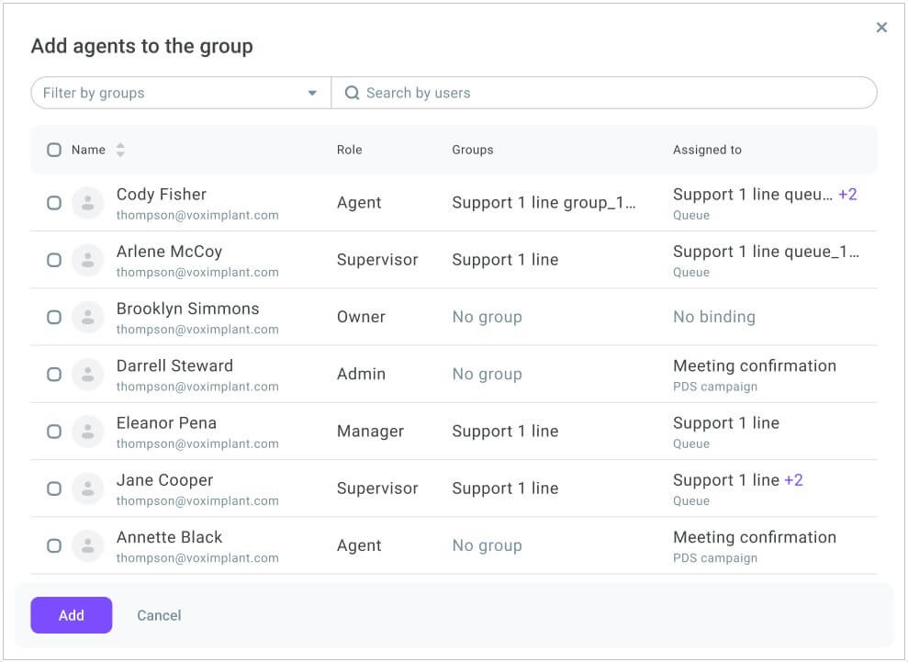Select the name Annette Black

point(169,537)
